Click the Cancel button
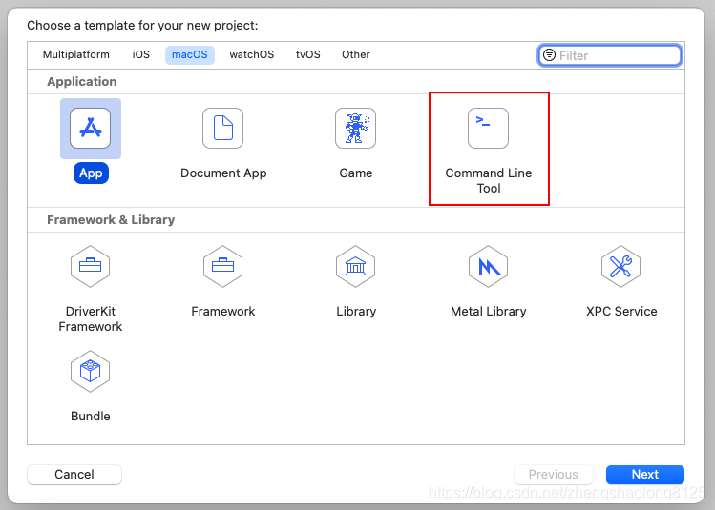This screenshot has height=510, width=715. (x=74, y=475)
